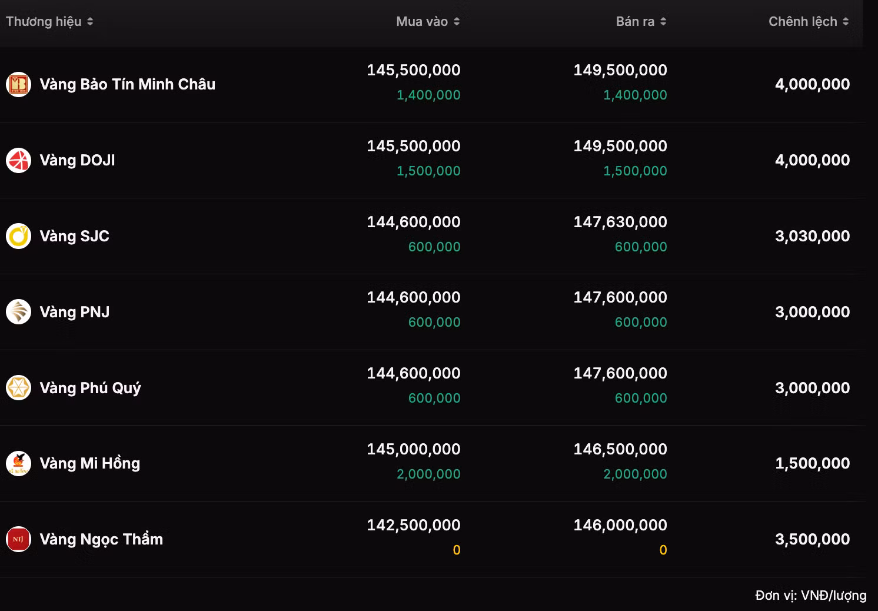Screen dimensions: 878x611
Task: Open the Vàng Phú Quý row name
Action: [90, 388]
